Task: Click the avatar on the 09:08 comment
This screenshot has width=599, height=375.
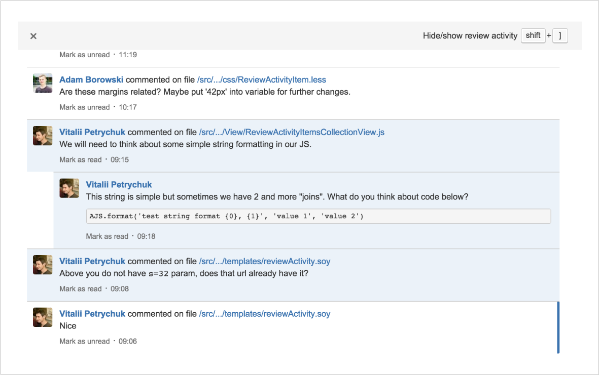Action: point(43,265)
